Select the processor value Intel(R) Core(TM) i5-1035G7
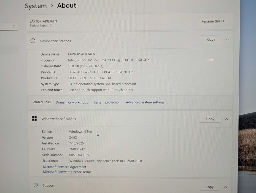The image size is (256, 193). [108, 60]
